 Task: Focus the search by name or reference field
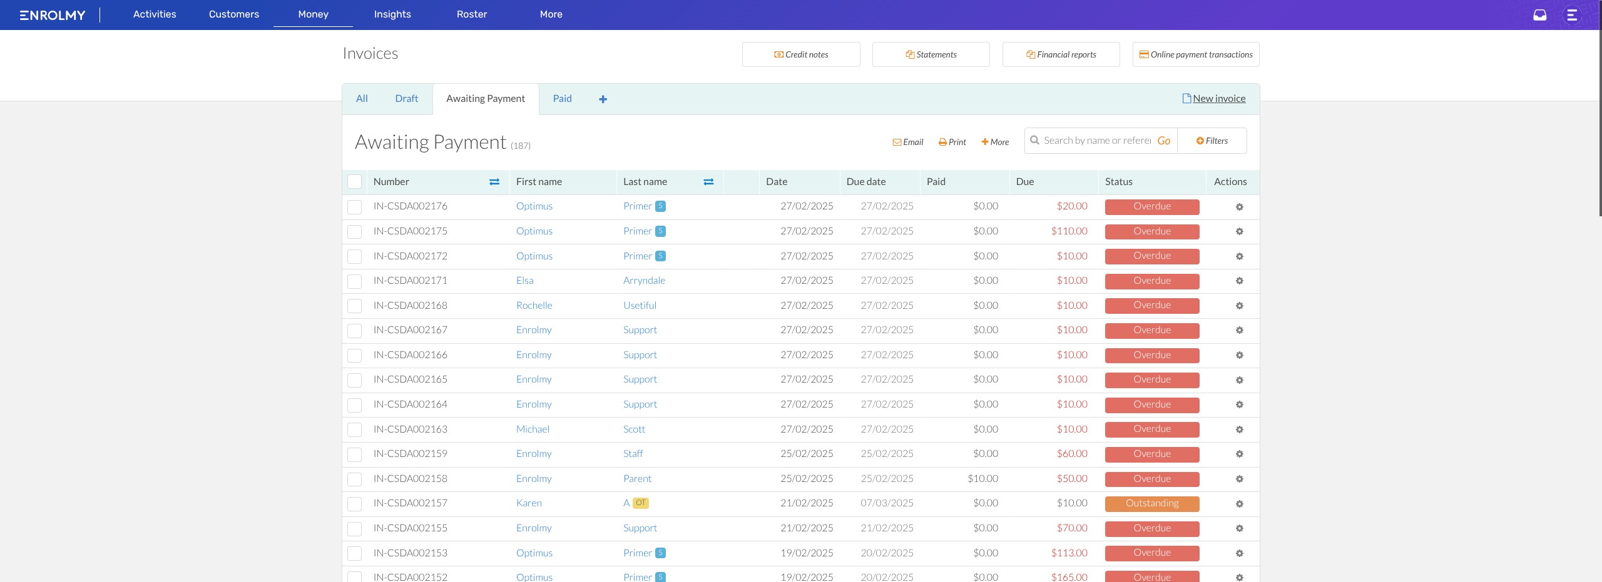1097,141
